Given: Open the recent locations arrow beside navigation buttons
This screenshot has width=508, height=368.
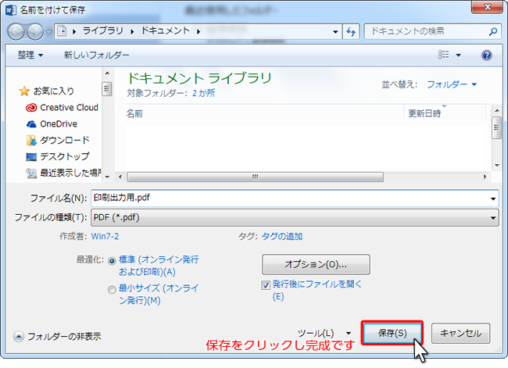Looking at the screenshot, I should pos(48,32).
